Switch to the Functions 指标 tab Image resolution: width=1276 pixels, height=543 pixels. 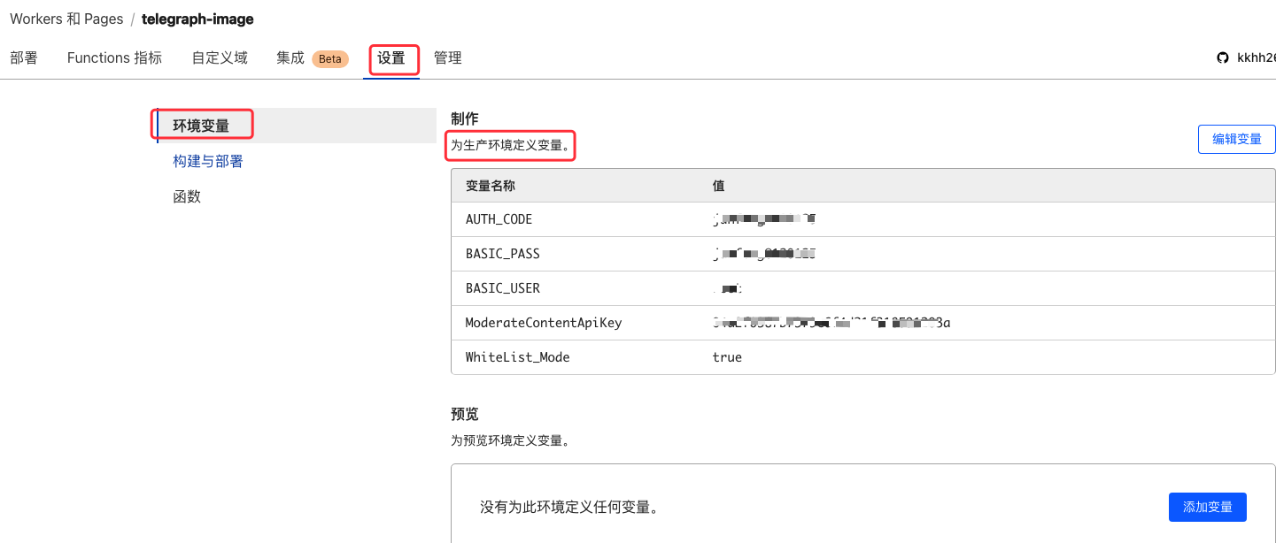click(x=114, y=57)
